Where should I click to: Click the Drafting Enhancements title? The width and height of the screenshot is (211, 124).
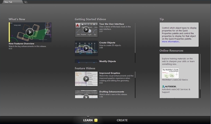tap(112, 92)
